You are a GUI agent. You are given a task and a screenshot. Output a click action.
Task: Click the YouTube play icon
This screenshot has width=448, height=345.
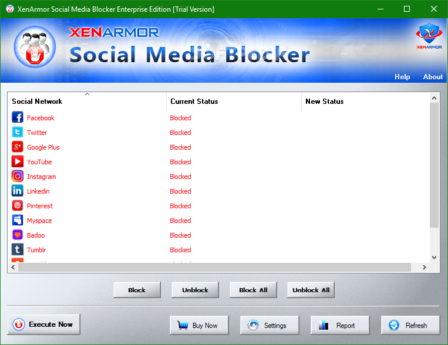[x=18, y=162]
